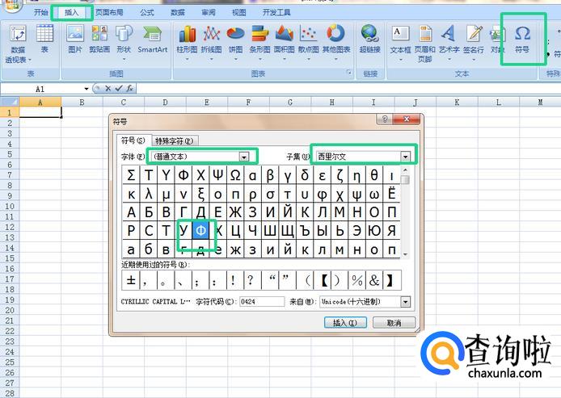The height and width of the screenshot is (398, 561).
Task: Switch to the 审阅 ribbon tab
Action: (209, 12)
